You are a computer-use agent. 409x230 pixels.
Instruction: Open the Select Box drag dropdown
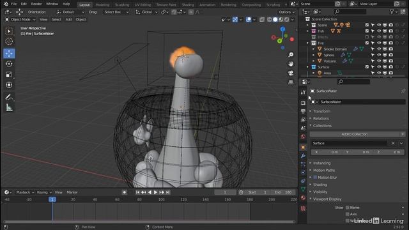[x=116, y=12]
